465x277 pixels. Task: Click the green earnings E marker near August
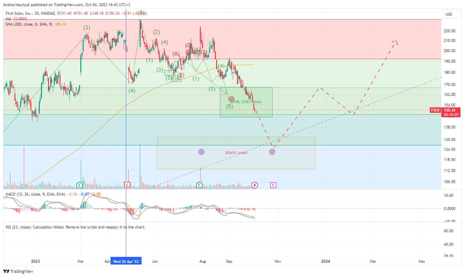(199, 185)
